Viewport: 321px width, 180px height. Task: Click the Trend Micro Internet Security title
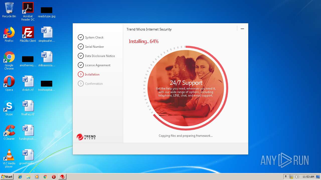149,29
